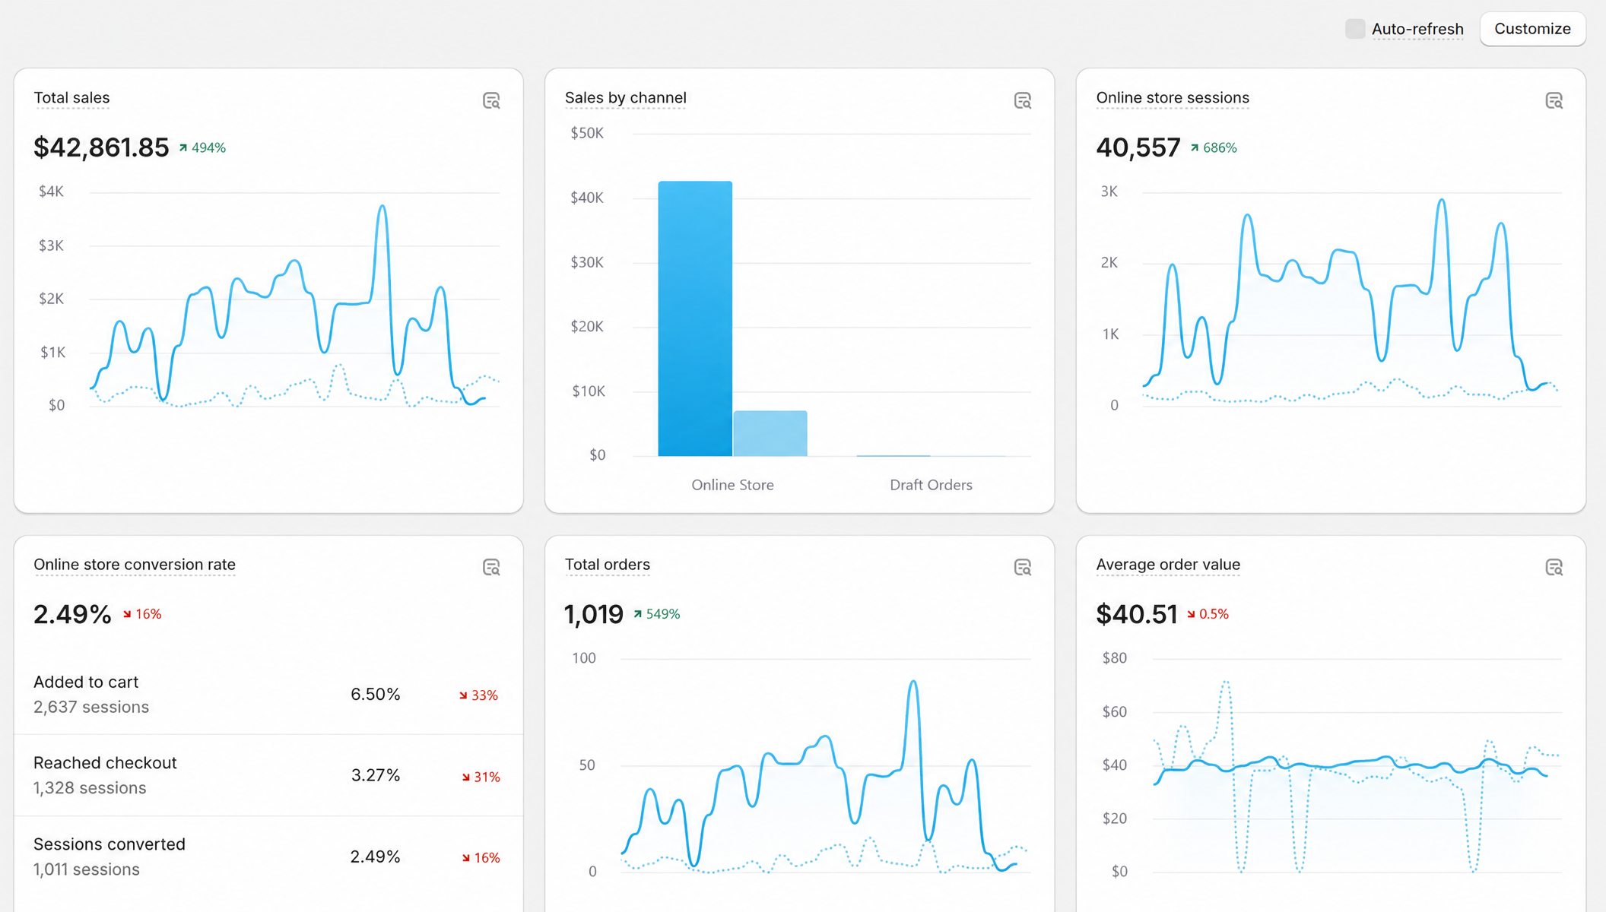Viewport: 1606px width, 912px height.
Task: Click the 0.5% decrease indicator
Action: point(1208,614)
